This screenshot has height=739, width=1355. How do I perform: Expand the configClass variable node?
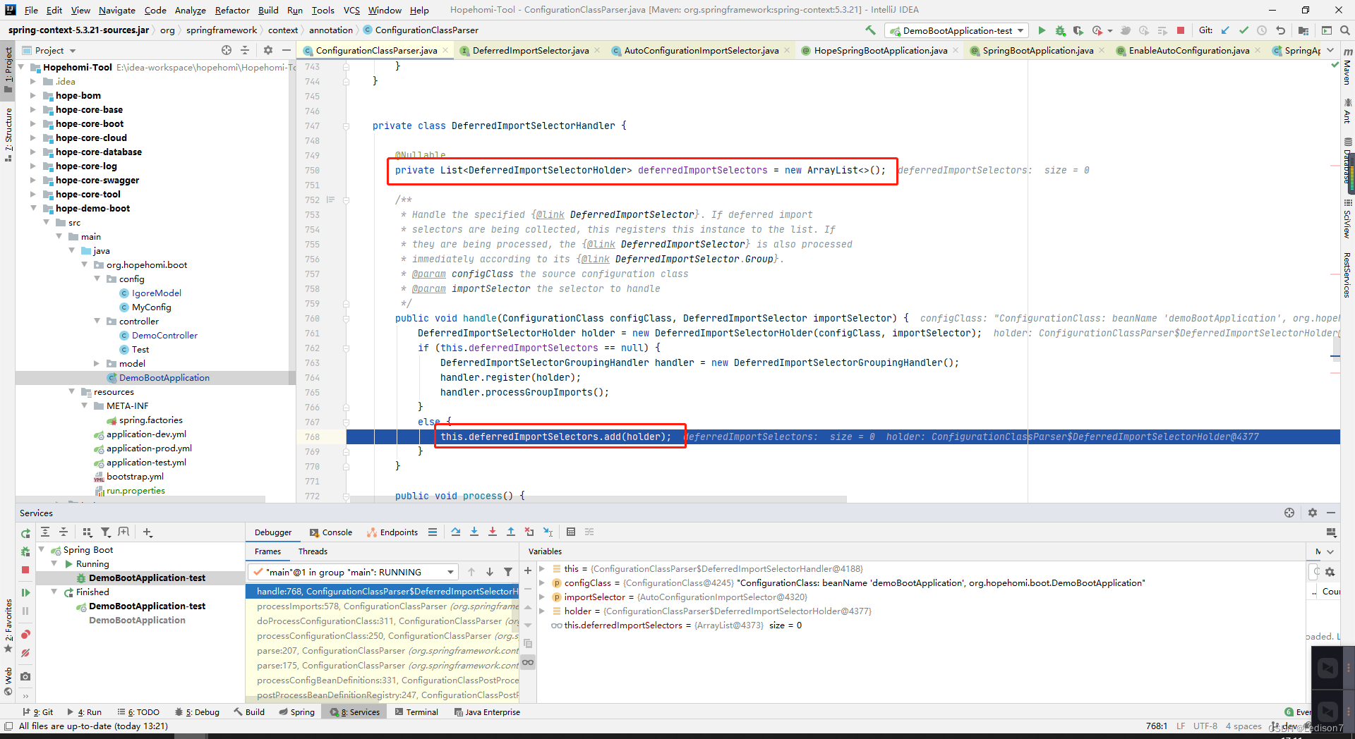[542, 583]
